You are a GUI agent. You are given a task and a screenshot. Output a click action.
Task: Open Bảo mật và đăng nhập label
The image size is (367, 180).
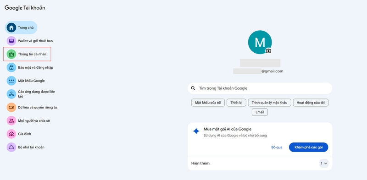(x=36, y=68)
